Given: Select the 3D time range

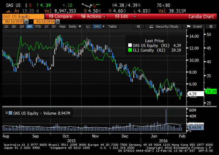Looking at the screenshot, I should (x=14, y=27).
